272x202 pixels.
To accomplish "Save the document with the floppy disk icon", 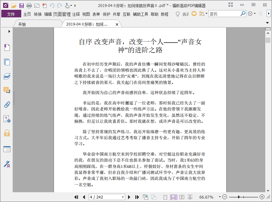I will pyautogui.click(x=21, y=6).
